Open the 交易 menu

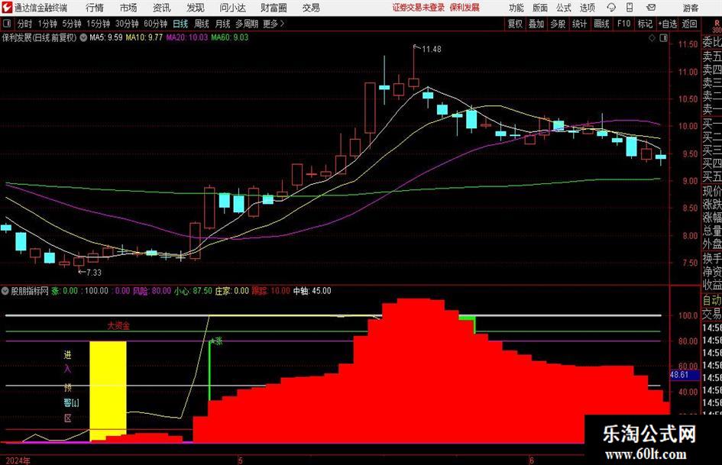coord(311,8)
